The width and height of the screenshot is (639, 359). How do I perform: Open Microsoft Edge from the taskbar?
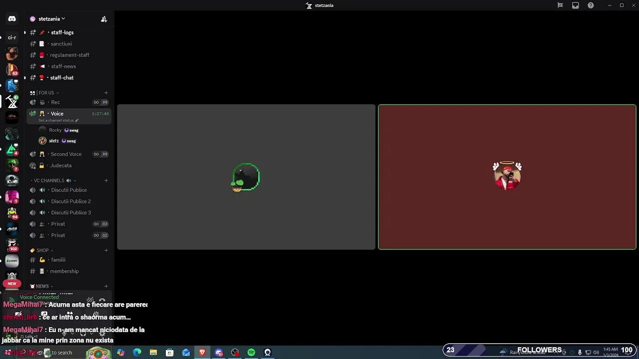coord(137,353)
